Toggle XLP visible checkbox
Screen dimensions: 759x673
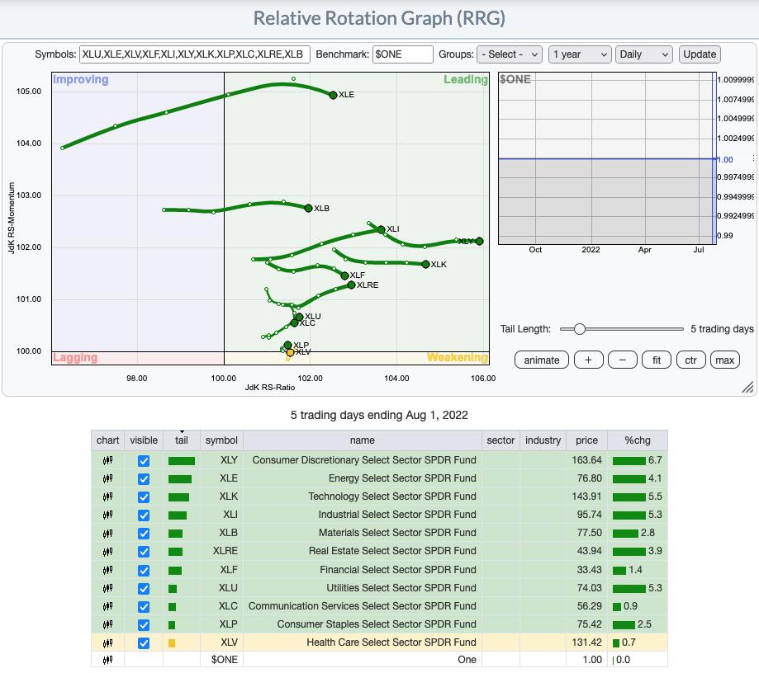pyautogui.click(x=144, y=624)
